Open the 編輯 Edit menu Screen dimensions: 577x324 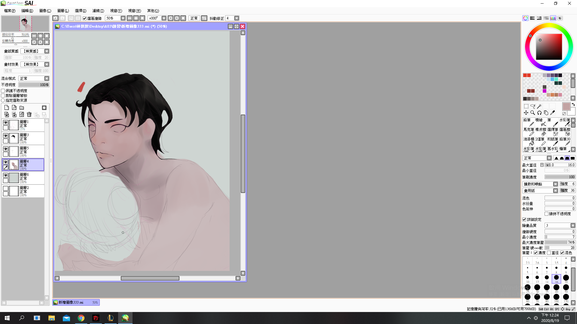pos(27,11)
